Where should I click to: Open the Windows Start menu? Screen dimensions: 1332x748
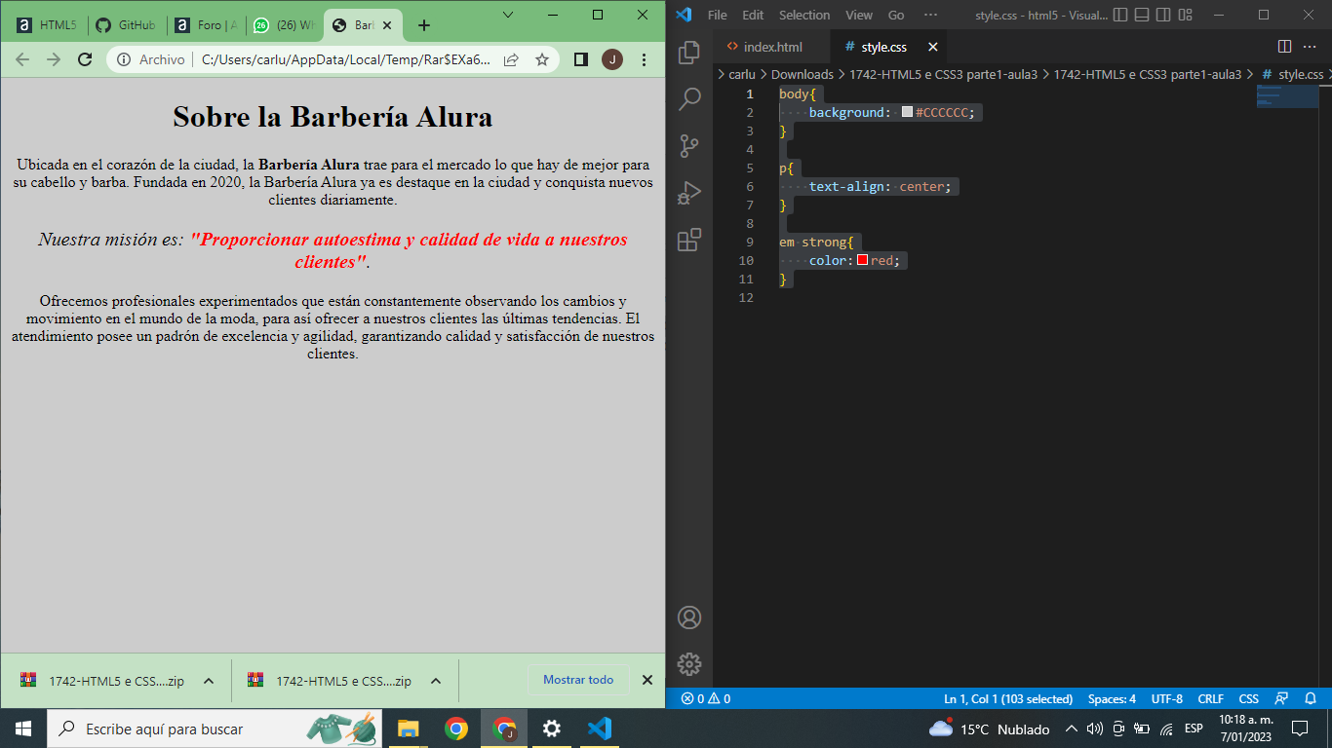23,729
